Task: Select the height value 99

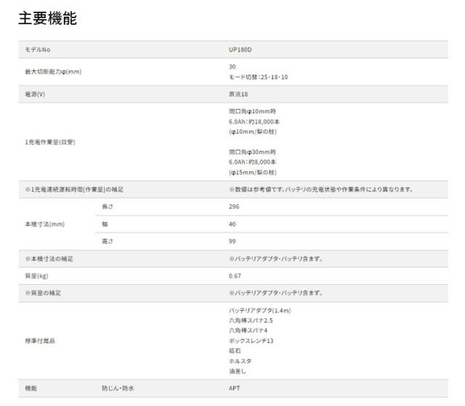Action: click(232, 241)
